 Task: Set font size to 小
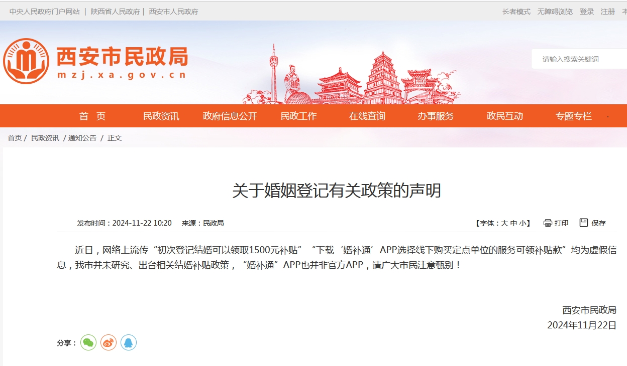tap(522, 223)
